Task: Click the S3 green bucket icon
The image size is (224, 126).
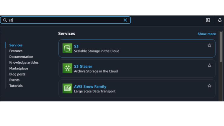Action: [x=67, y=48]
